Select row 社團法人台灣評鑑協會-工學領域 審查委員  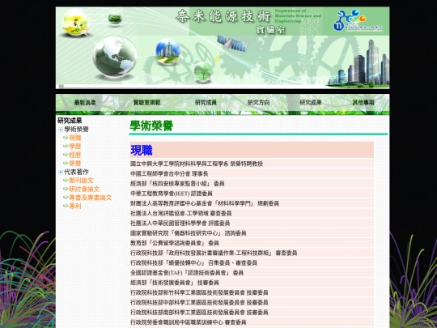coord(252,213)
